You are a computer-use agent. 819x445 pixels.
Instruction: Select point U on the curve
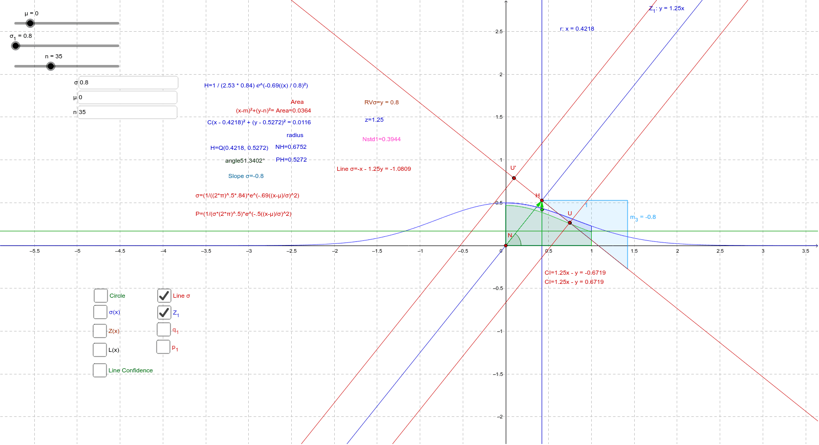point(570,222)
